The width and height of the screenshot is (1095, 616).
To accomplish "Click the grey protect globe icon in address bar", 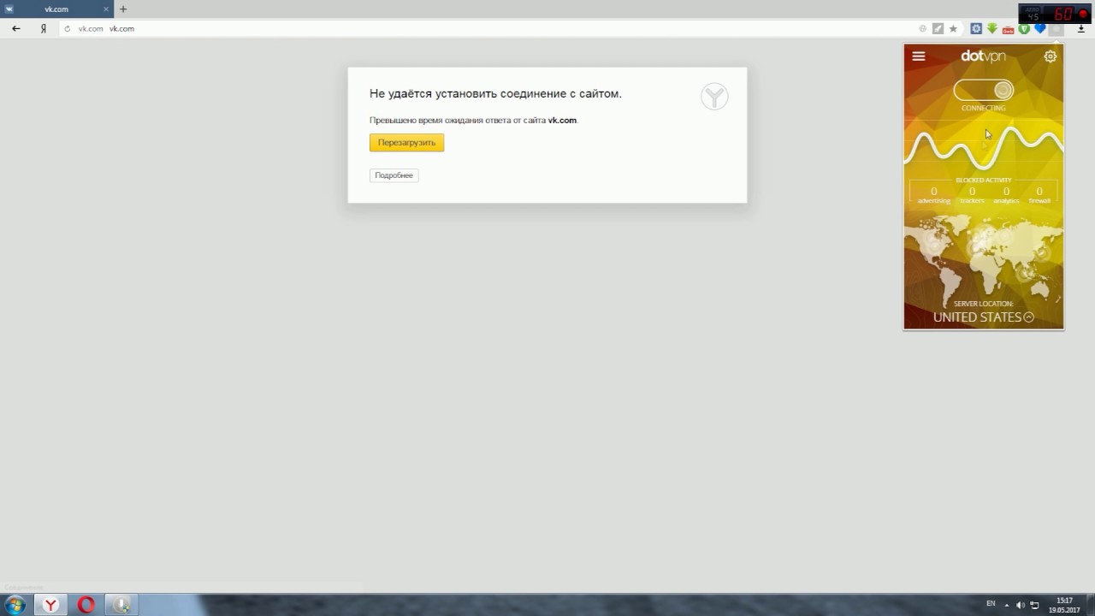I will [922, 28].
